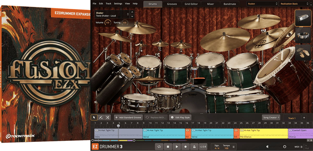The width and height of the screenshot is (313, 151).
Task: Click the Add Standard Groove button
Action: (128, 118)
